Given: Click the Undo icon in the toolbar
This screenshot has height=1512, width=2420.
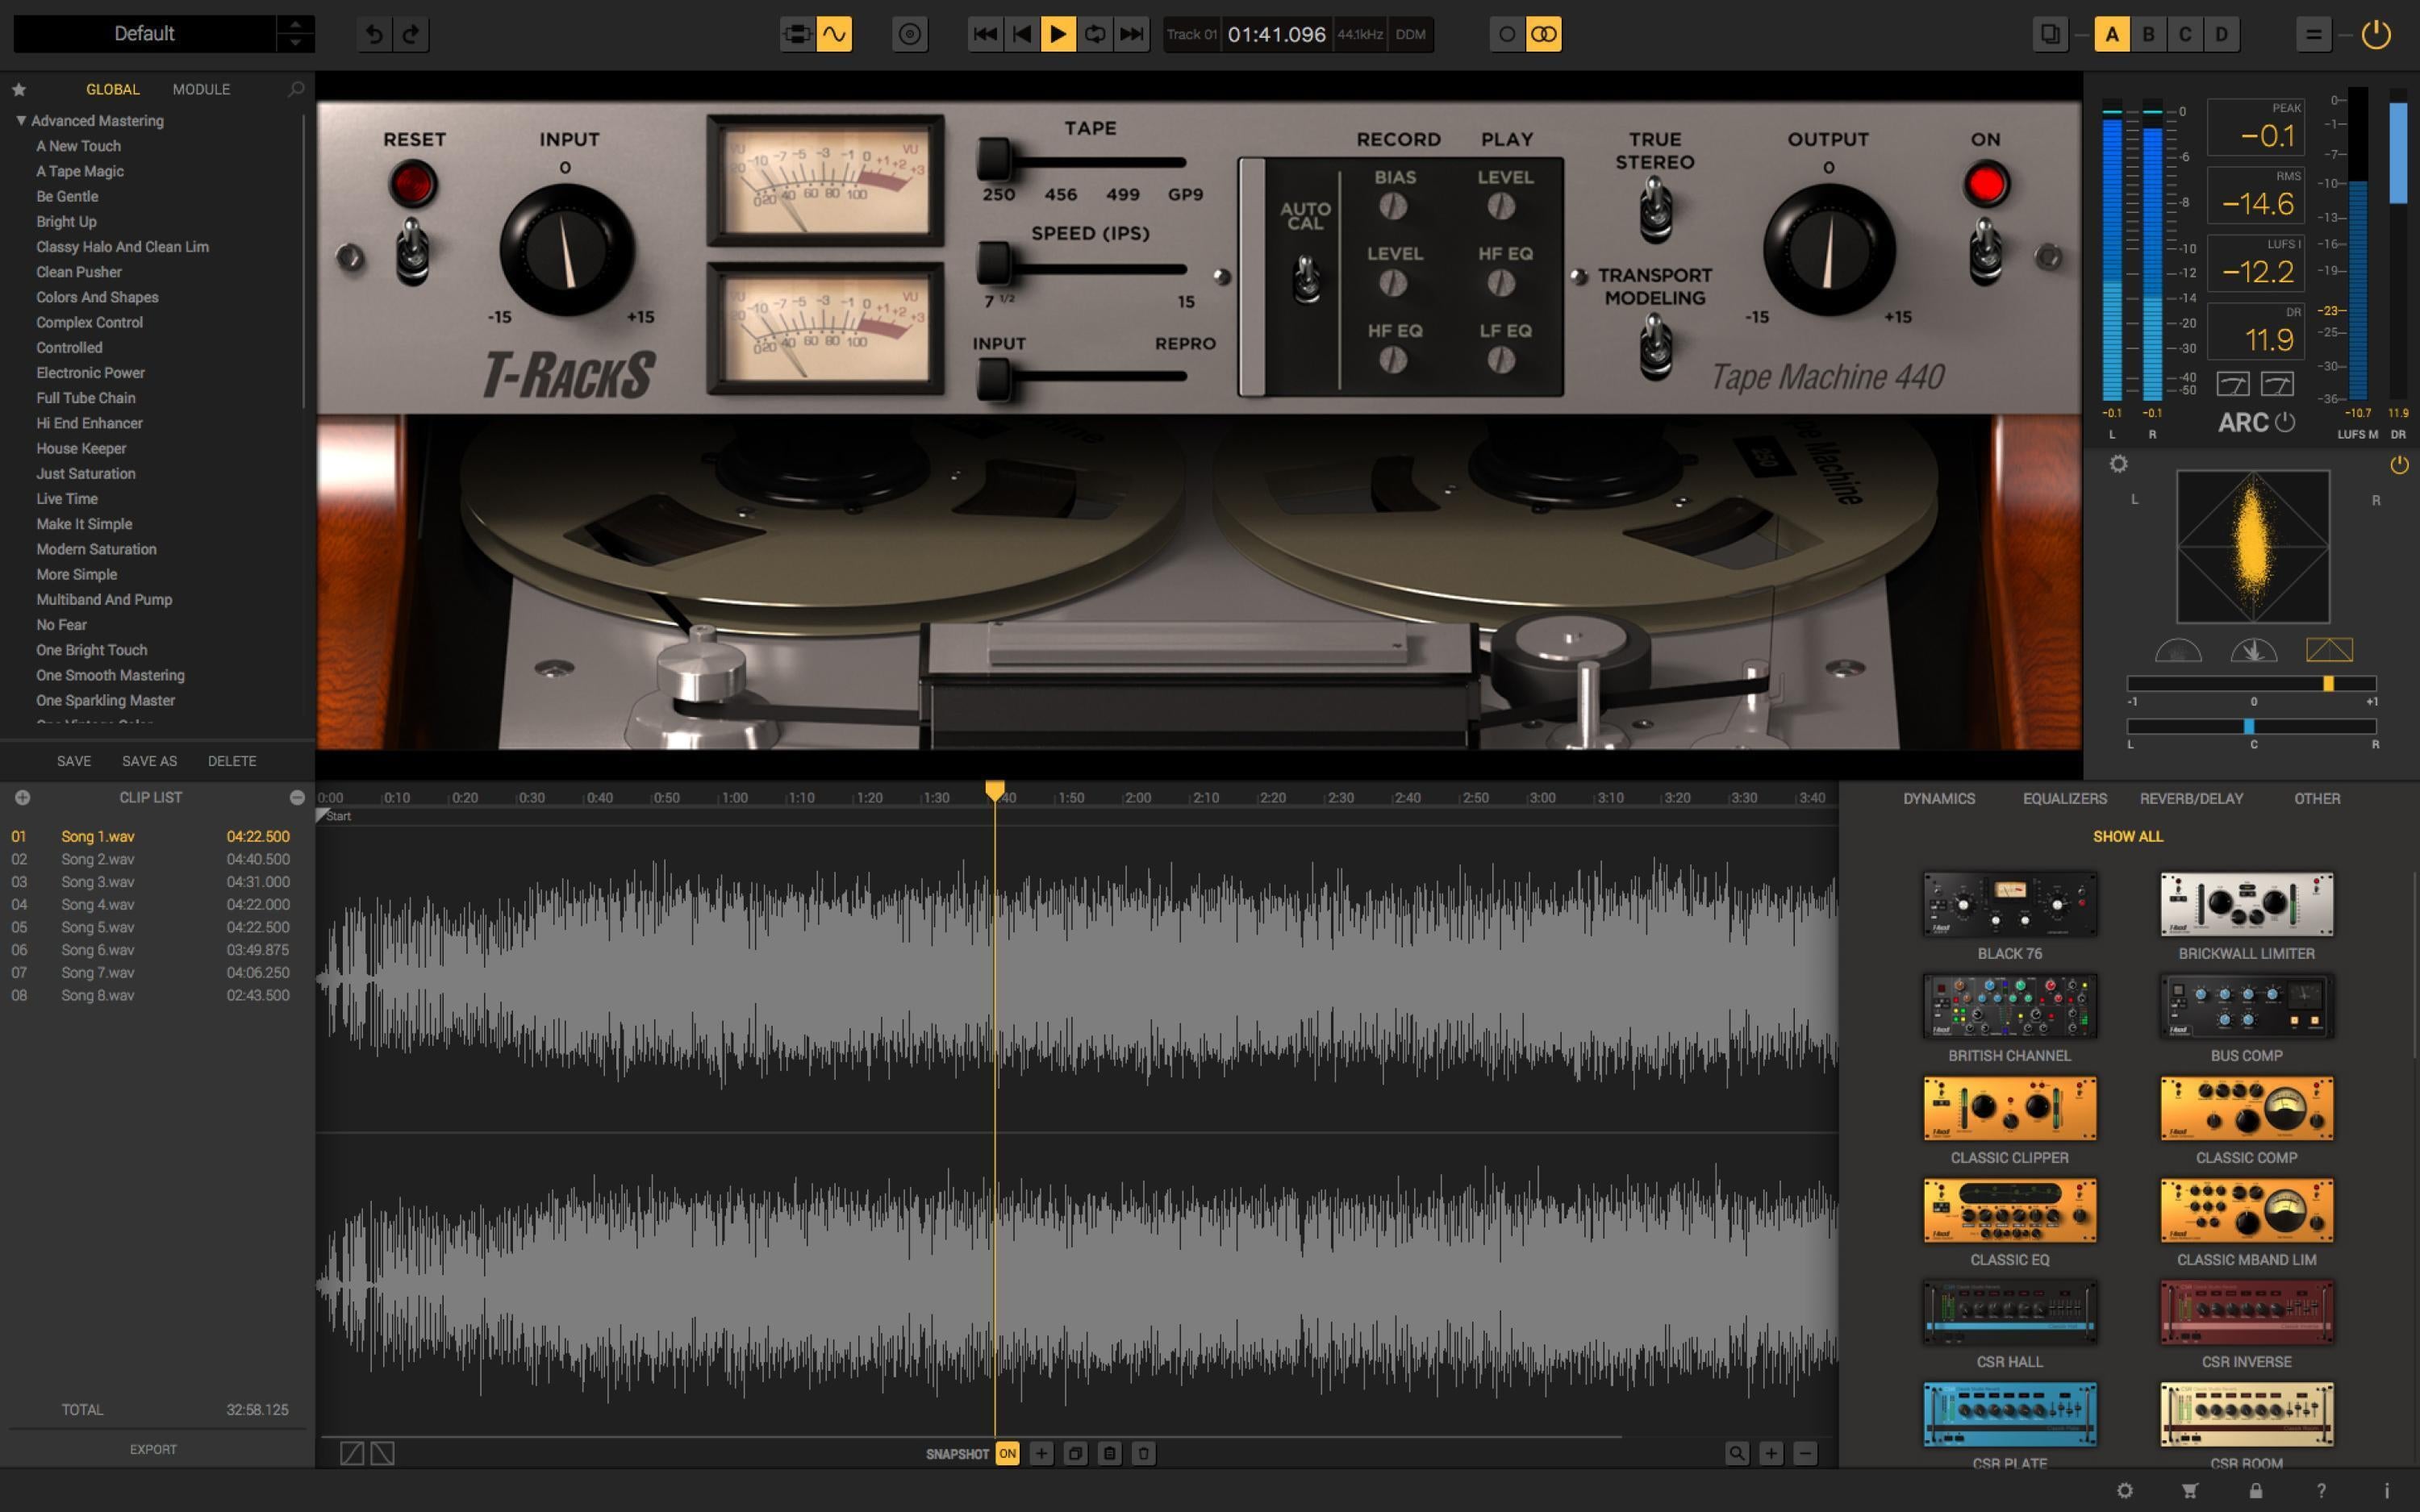Looking at the screenshot, I should click(373, 33).
